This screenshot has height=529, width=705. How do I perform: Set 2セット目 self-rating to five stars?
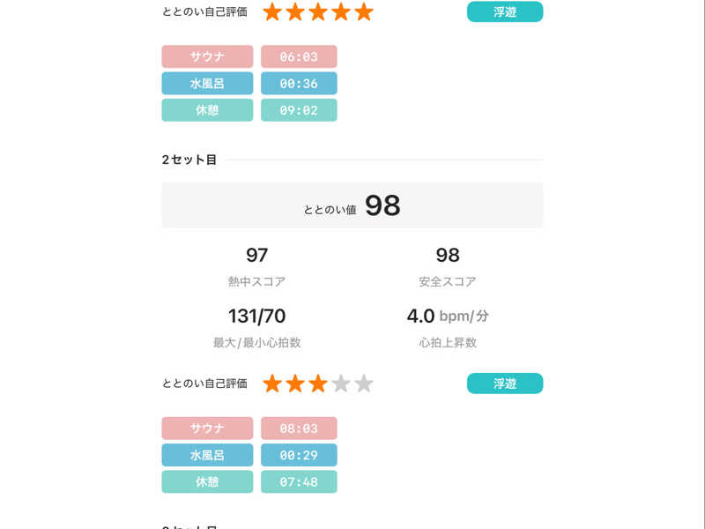(x=364, y=384)
